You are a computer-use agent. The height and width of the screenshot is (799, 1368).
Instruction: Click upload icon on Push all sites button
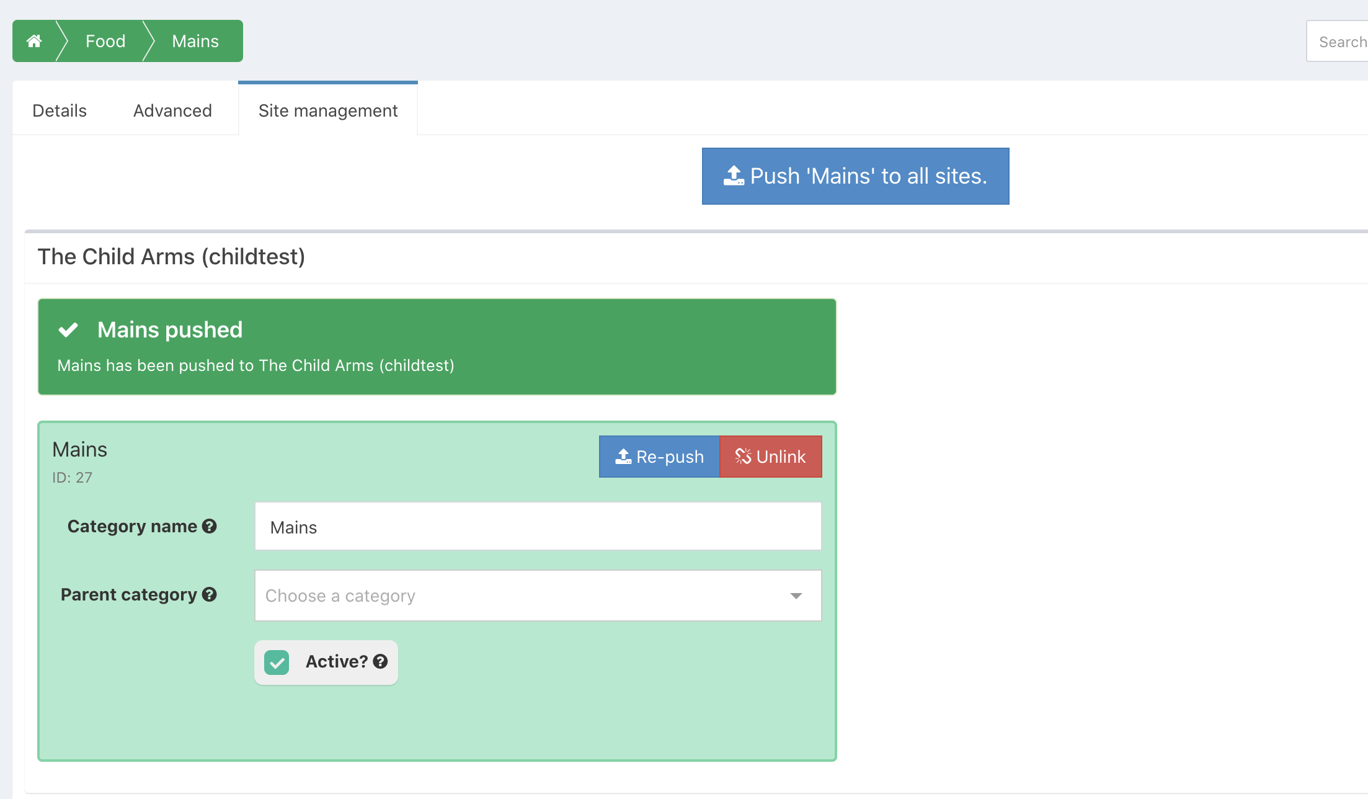(x=734, y=176)
